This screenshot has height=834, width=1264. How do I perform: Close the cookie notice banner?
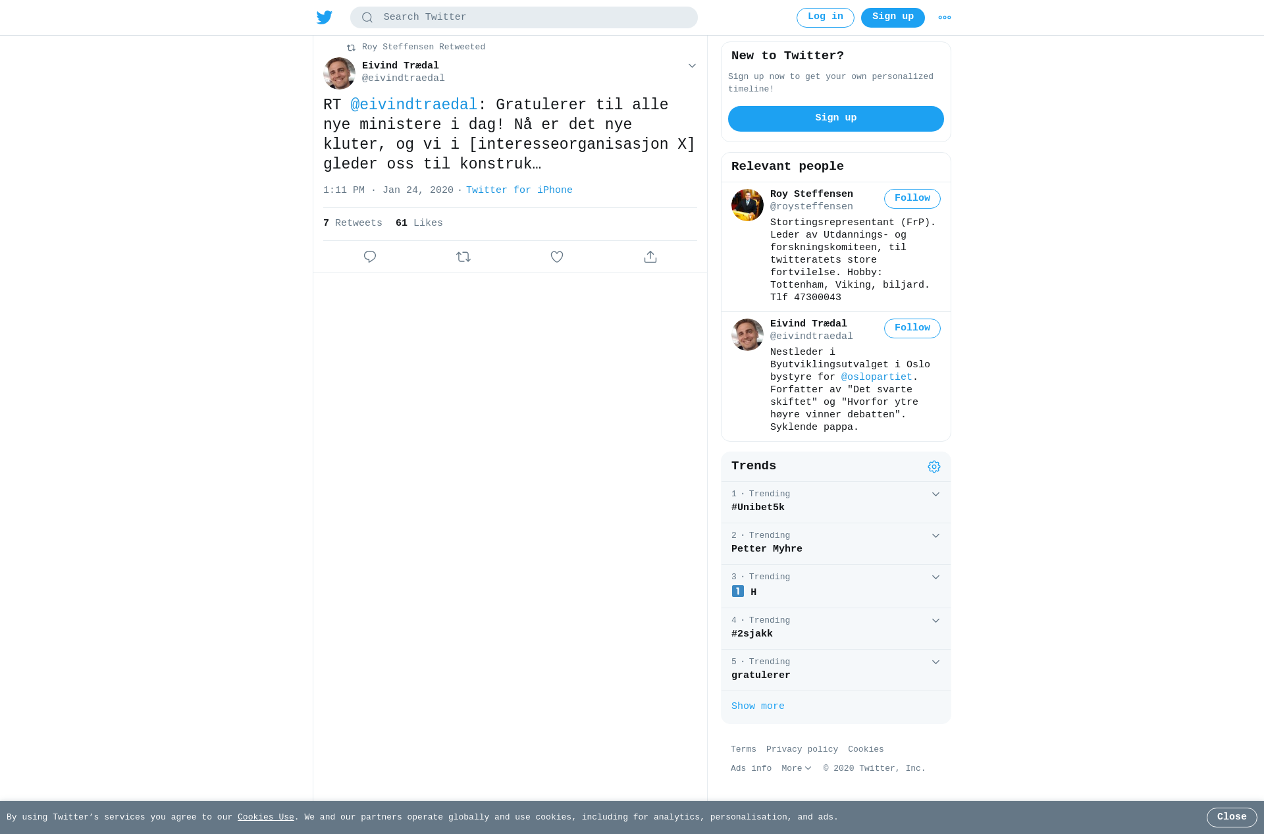[1232, 818]
